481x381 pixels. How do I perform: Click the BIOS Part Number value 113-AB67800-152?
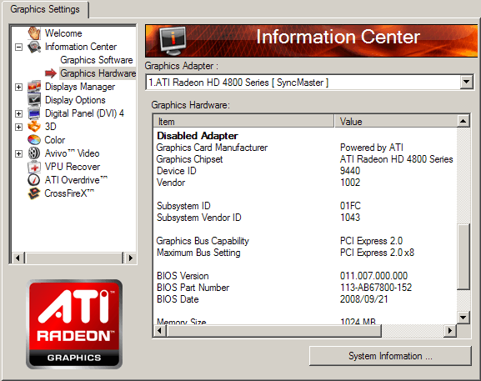[376, 288]
